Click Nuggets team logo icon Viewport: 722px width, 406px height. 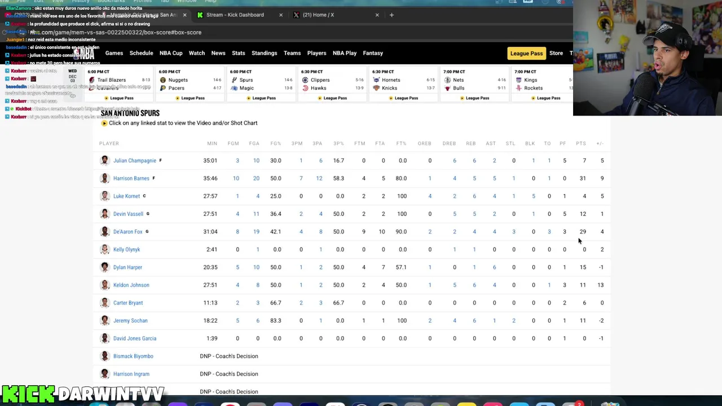pos(163,80)
